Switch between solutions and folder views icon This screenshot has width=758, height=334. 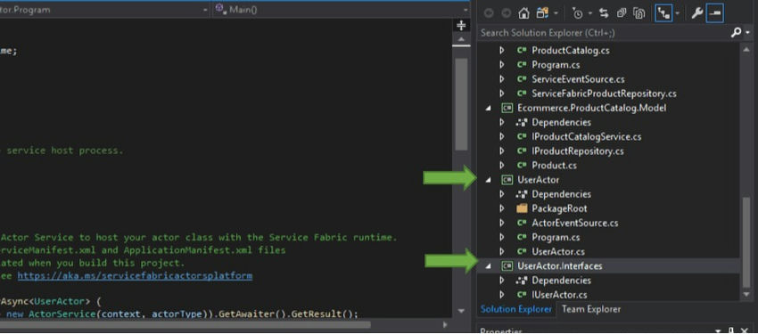(542, 13)
